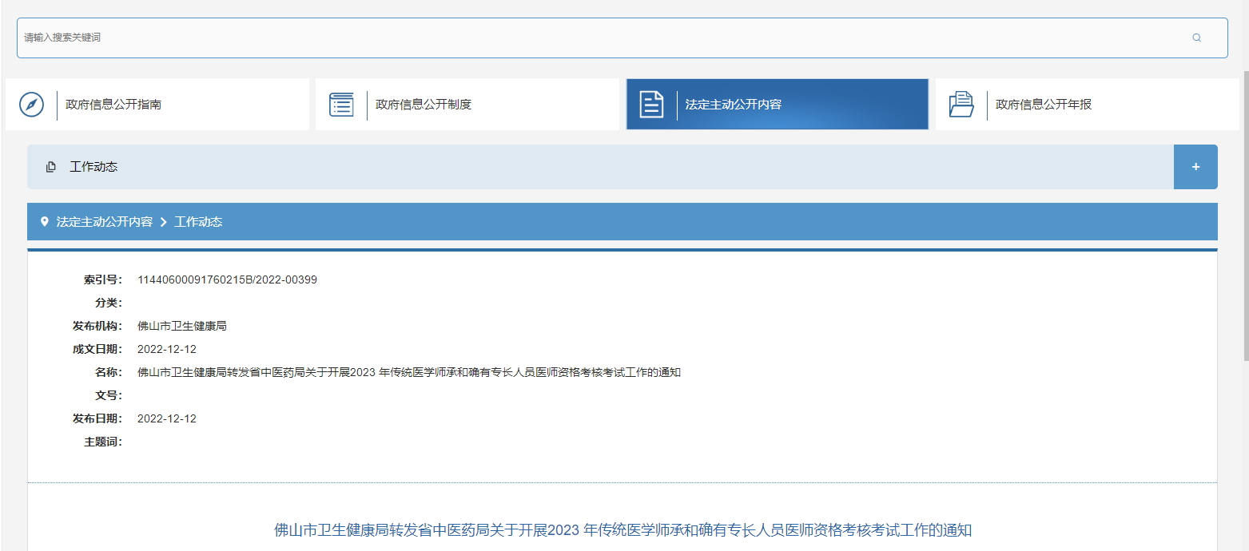Select the 法定主动公开内容 tab label
Screen dimensions: 1249x551
tap(733, 105)
